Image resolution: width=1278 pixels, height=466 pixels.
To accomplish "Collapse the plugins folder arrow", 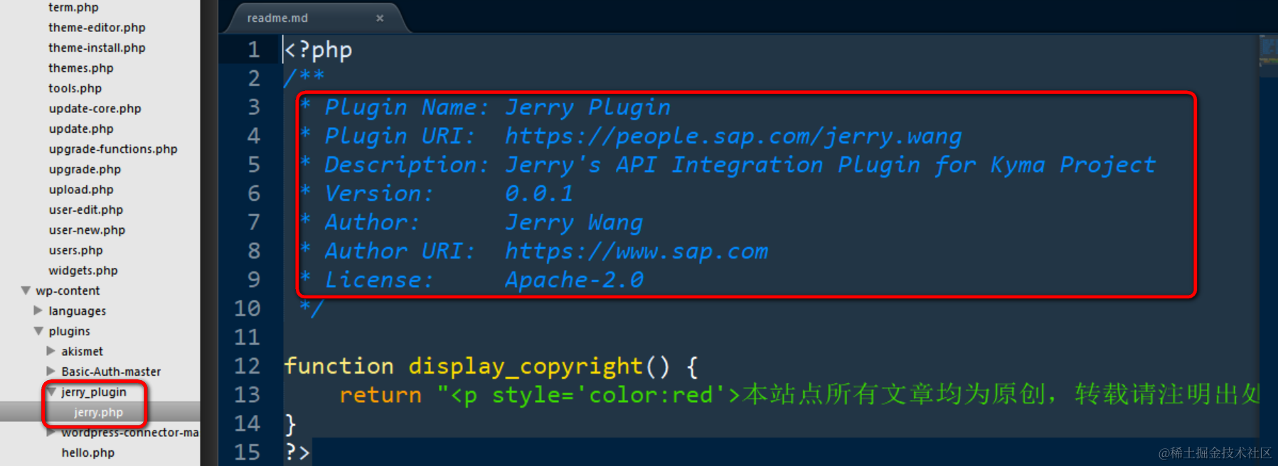I will point(38,331).
